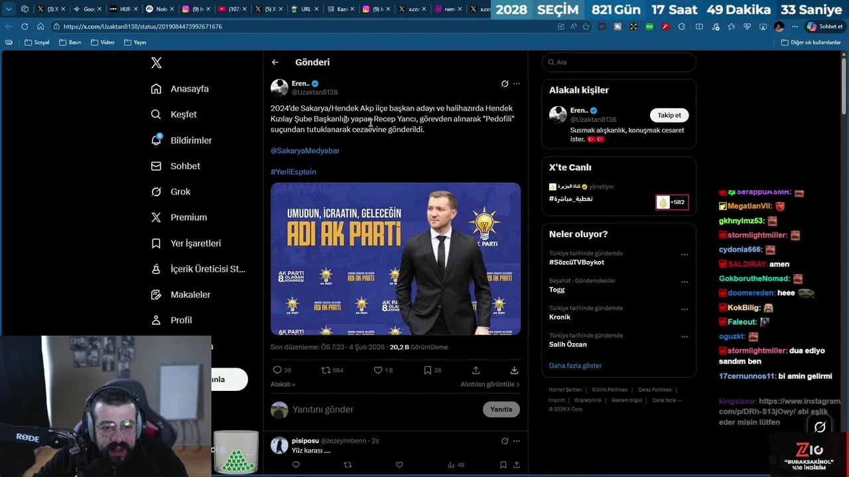
Task: Open Edge split screen icon
Action: (x=699, y=26)
